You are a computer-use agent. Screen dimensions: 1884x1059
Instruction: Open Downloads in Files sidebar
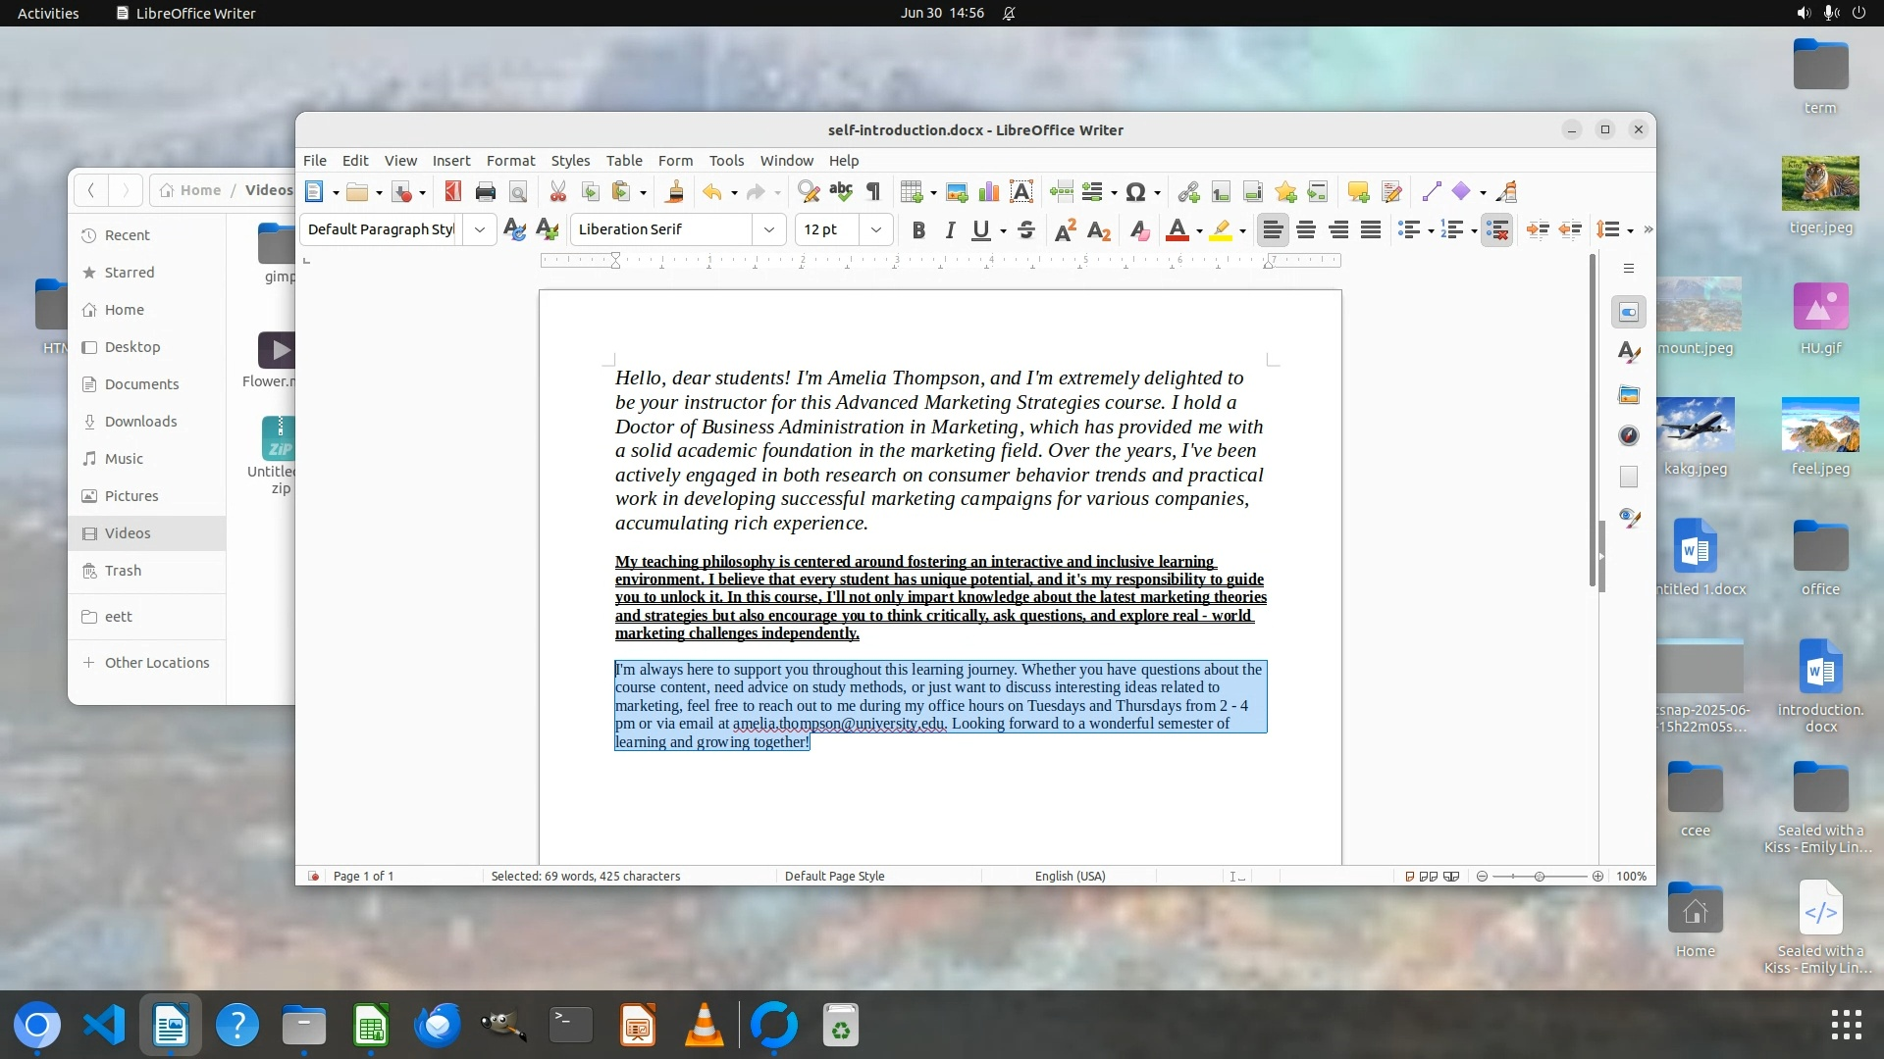point(140,422)
